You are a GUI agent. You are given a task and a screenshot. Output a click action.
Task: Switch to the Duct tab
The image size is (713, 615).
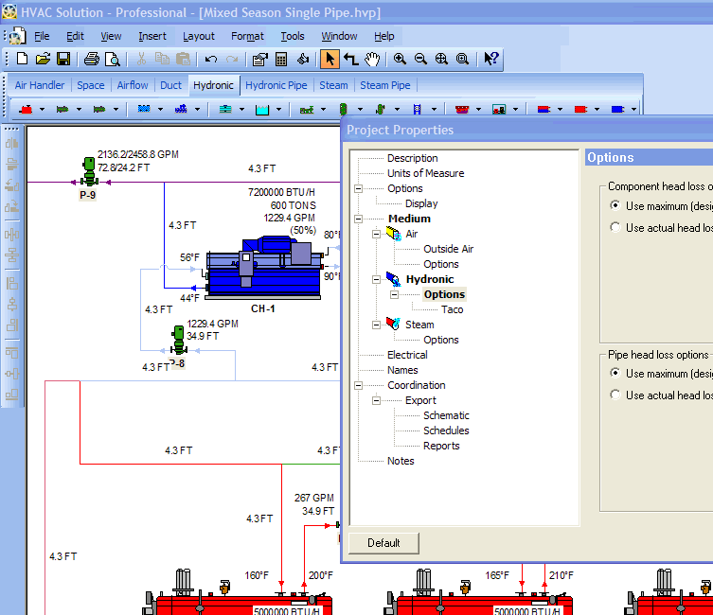tap(170, 85)
